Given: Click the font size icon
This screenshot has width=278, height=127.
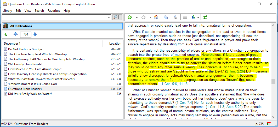Looking at the screenshot, I should pyautogui.click(x=193, y=17).
